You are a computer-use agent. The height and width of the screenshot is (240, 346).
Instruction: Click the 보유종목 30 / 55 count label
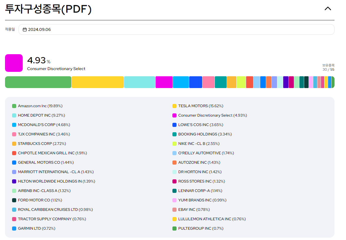point(328,67)
